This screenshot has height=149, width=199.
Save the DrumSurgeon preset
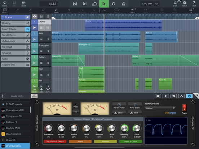[135, 113]
